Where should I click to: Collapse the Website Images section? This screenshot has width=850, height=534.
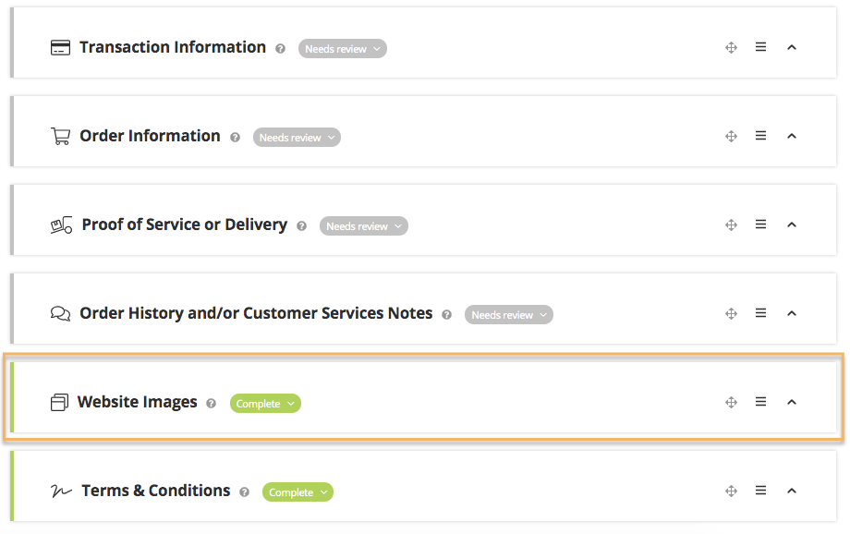click(792, 402)
